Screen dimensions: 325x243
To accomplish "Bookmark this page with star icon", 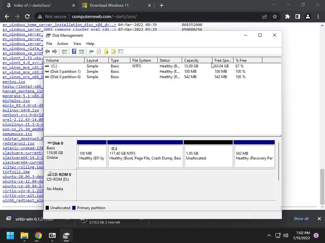I will [275, 16].
